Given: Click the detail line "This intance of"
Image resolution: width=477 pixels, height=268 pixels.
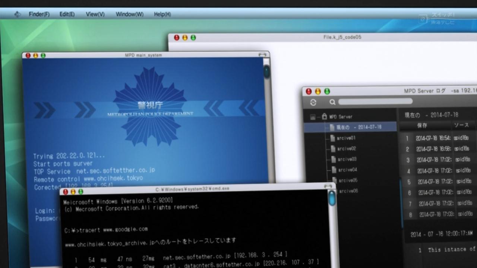Looking at the screenshot, I should (x=452, y=249).
